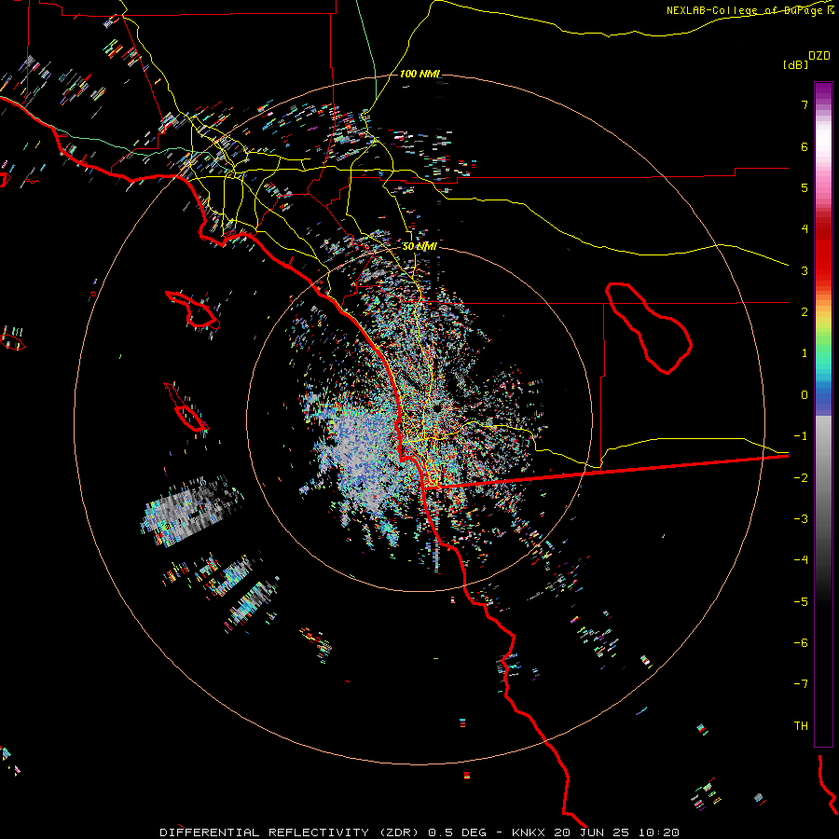Click the '5' value on the color scale

[x=805, y=187]
